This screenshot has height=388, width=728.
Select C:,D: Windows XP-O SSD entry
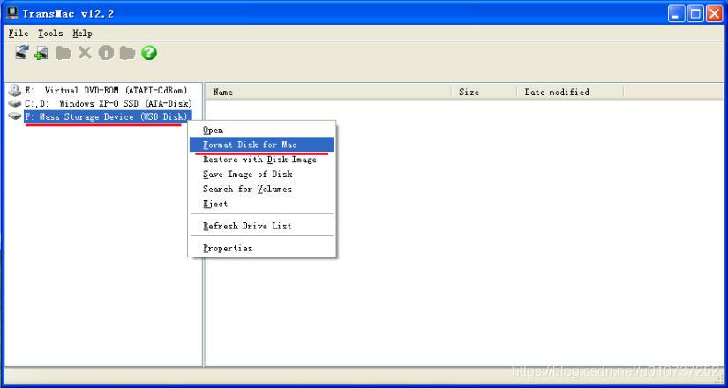click(109, 103)
